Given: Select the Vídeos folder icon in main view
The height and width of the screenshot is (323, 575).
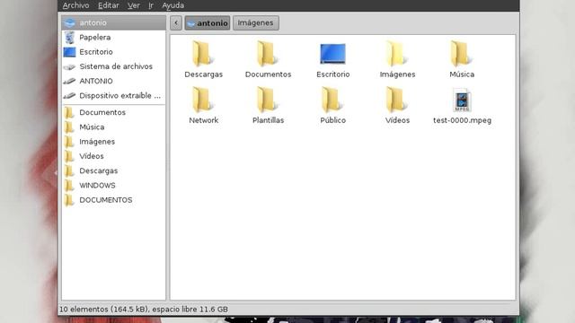Looking at the screenshot, I should coord(396,100).
